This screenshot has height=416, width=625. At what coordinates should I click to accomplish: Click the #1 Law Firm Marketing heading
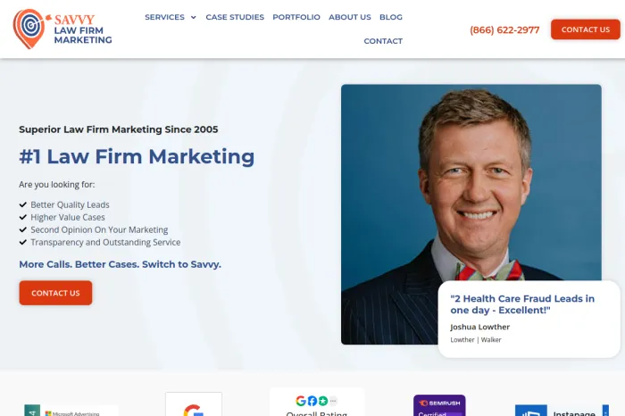point(137,156)
